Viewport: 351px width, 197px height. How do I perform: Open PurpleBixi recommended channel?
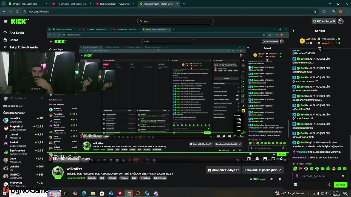click(23, 128)
